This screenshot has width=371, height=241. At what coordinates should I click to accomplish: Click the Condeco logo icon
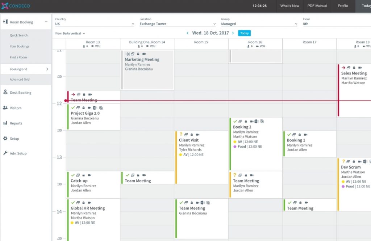[5, 6]
